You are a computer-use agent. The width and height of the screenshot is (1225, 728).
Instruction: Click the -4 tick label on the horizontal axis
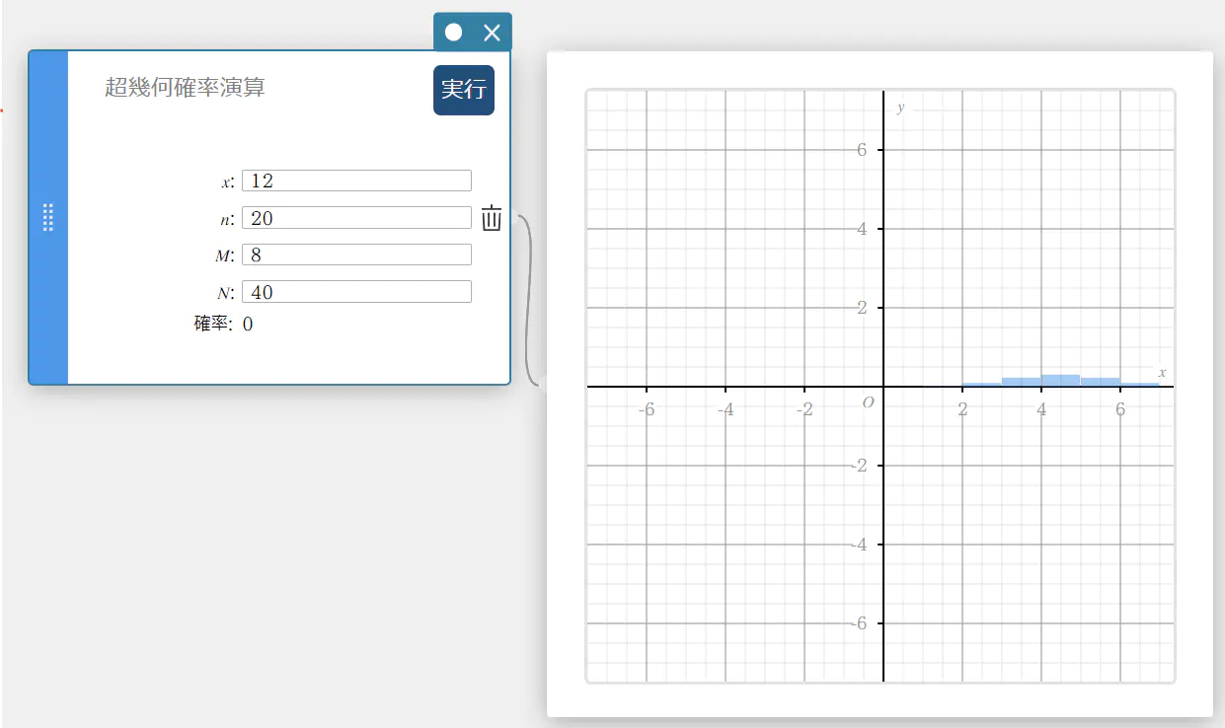(x=727, y=410)
